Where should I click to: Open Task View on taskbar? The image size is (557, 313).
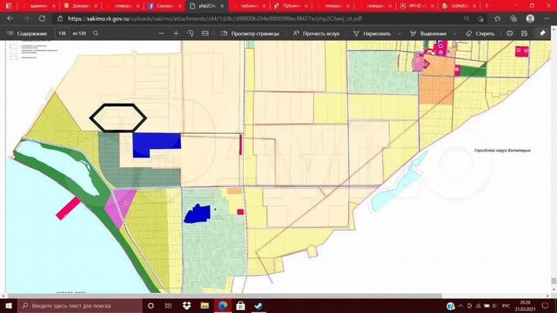point(169,305)
